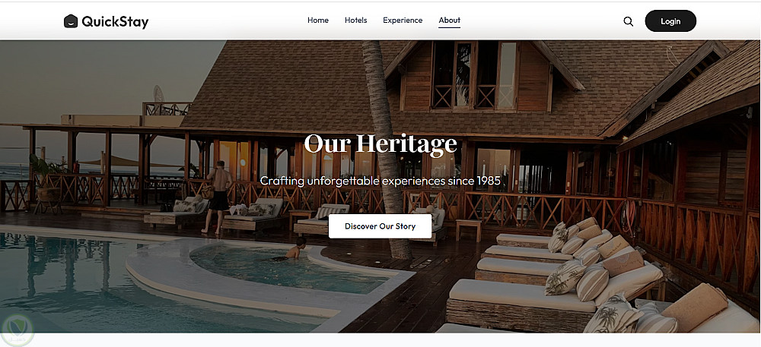This screenshot has height=347, width=761.
Task: Click the Our Heritage heading
Action: pyautogui.click(x=380, y=143)
